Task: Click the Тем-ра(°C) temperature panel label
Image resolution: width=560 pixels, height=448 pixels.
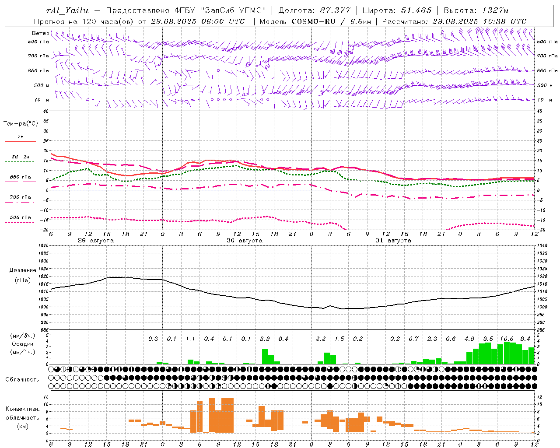Action: 21,124
